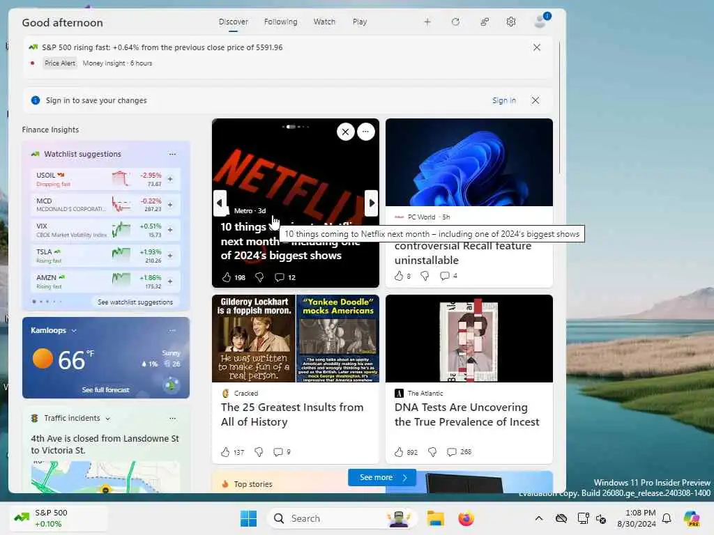Click the widgets panel scrollbar
Image resolution: width=714 pixels, height=535 pixels.
click(x=560, y=107)
